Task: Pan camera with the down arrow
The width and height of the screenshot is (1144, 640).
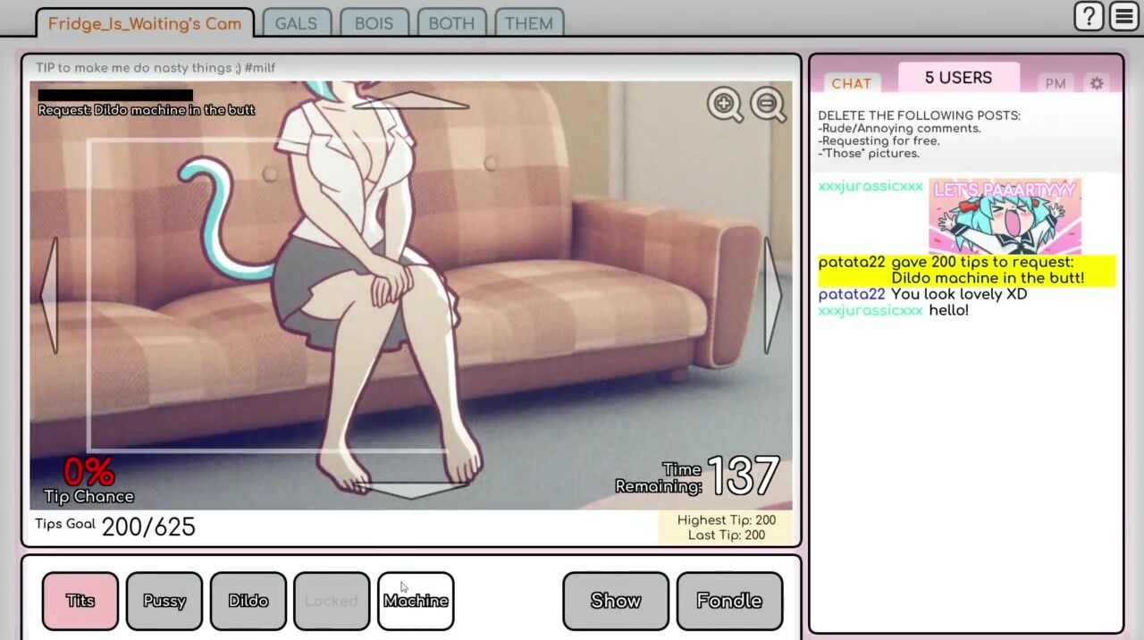Action: [411, 490]
